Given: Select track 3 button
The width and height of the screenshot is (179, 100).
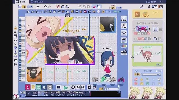Looking at the screenshot, I should click(39, 87).
